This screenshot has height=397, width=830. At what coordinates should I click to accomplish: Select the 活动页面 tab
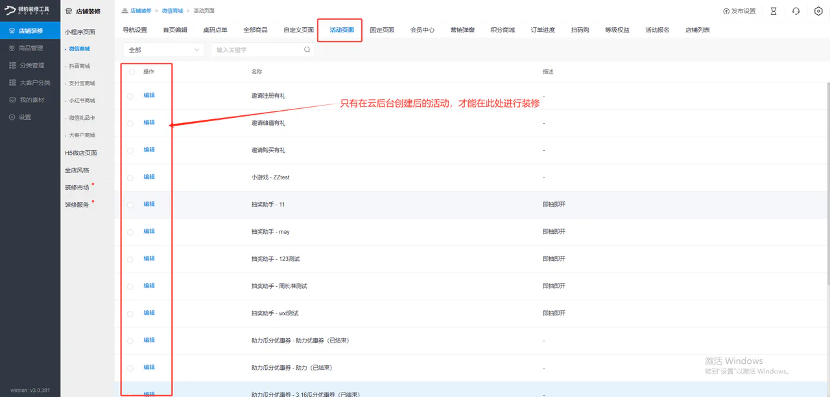pos(342,30)
